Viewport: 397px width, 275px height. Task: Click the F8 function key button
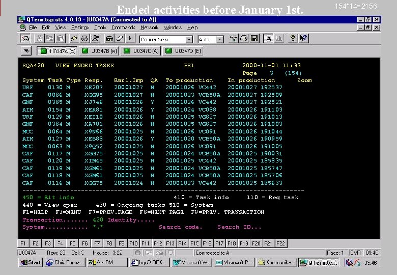(x=109, y=243)
